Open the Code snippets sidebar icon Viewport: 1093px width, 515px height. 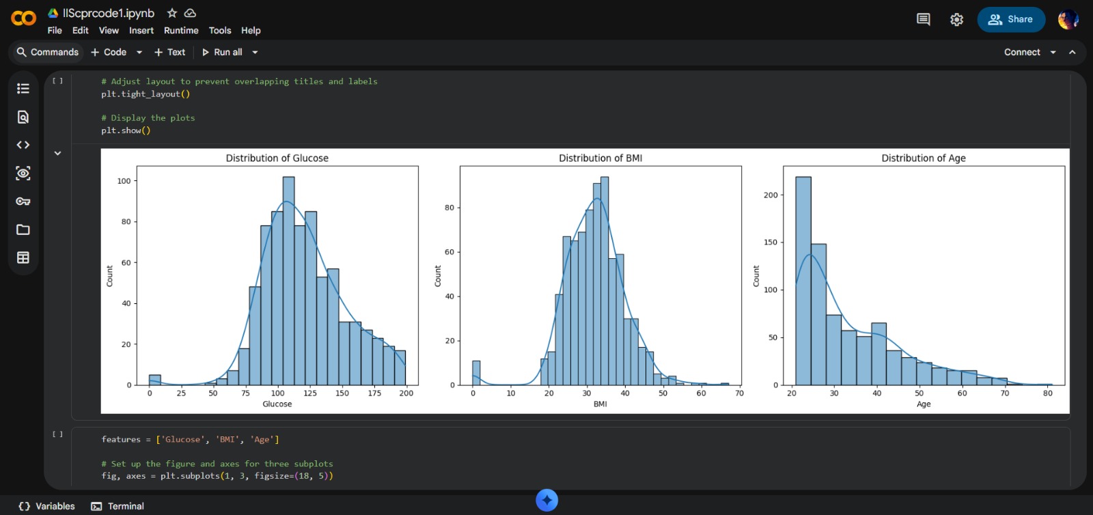23,145
